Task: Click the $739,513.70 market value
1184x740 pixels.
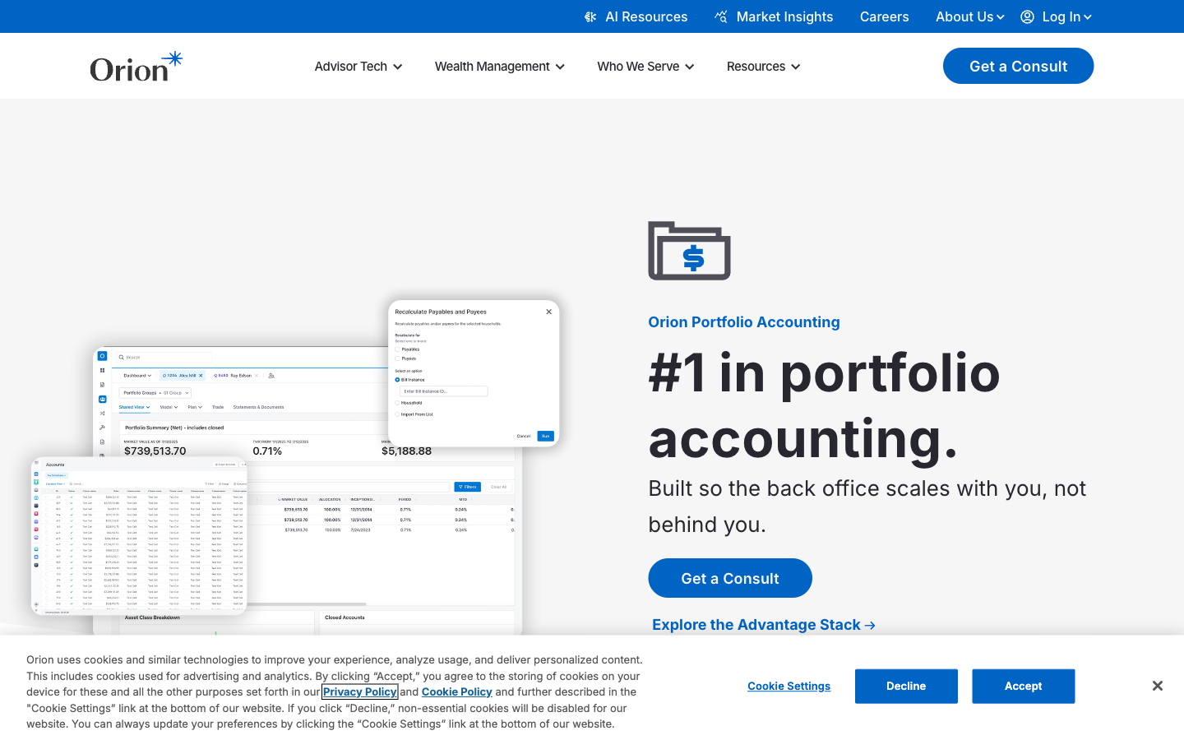Action: (155, 451)
